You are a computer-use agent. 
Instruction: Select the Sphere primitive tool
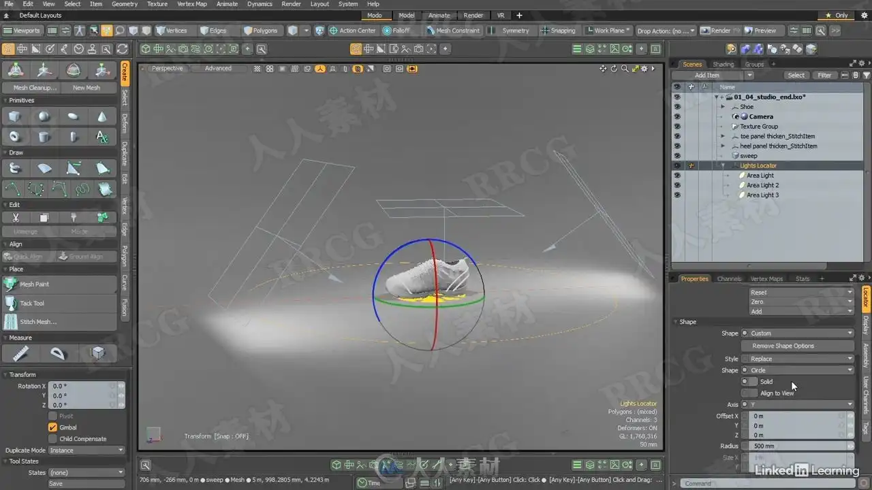click(x=44, y=117)
